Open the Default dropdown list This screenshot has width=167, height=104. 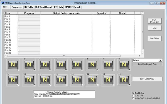click(x=160, y=60)
